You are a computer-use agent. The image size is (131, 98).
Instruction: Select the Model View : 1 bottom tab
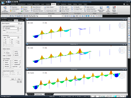(40, 94)
